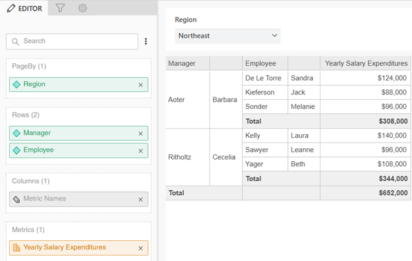Remove Yearly Salary Expenditures metric

coord(141,248)
